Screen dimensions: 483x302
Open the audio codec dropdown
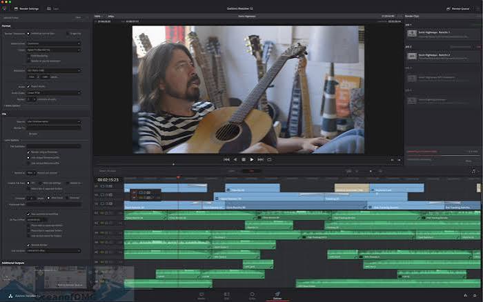coord(54,92)
